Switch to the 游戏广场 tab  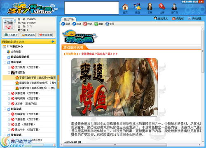(69, 19)
